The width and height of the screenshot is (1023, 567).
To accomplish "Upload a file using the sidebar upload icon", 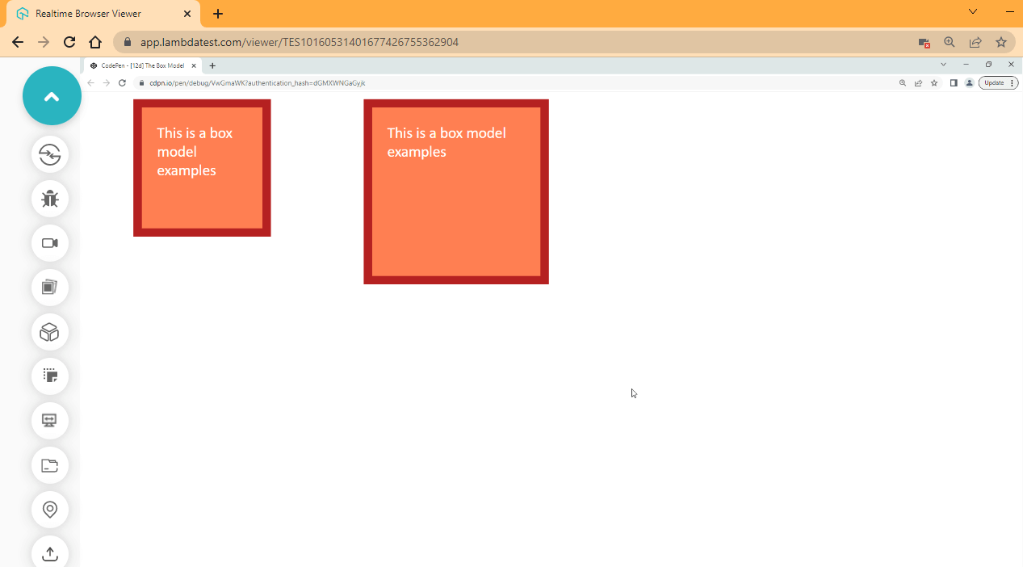I will click(50, 553).
